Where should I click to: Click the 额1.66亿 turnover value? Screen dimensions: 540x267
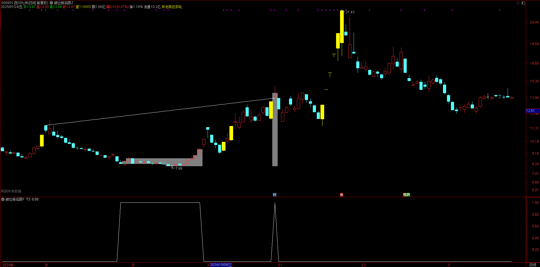(98, 7)
